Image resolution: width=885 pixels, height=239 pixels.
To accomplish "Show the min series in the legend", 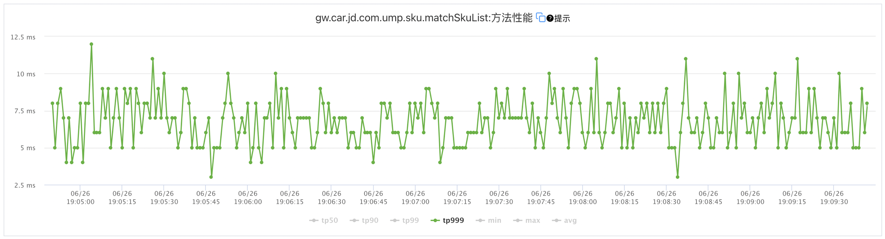I will (x=488, y=220).
